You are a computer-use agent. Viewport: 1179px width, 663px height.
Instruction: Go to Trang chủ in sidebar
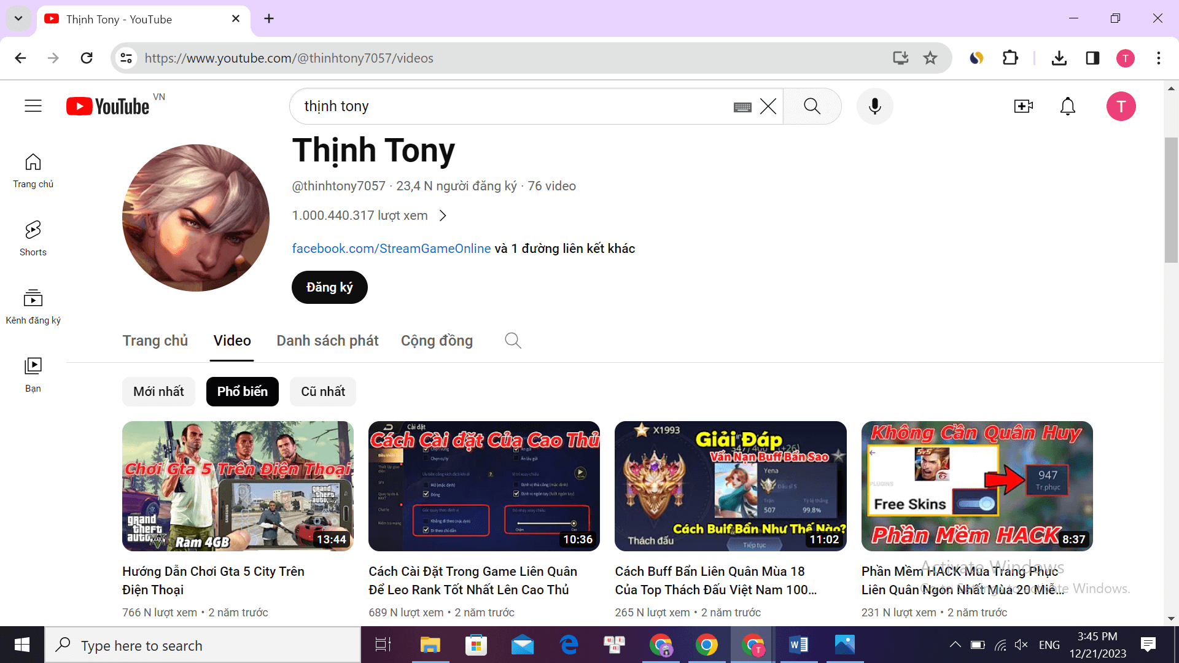click(x=33, y=171)
